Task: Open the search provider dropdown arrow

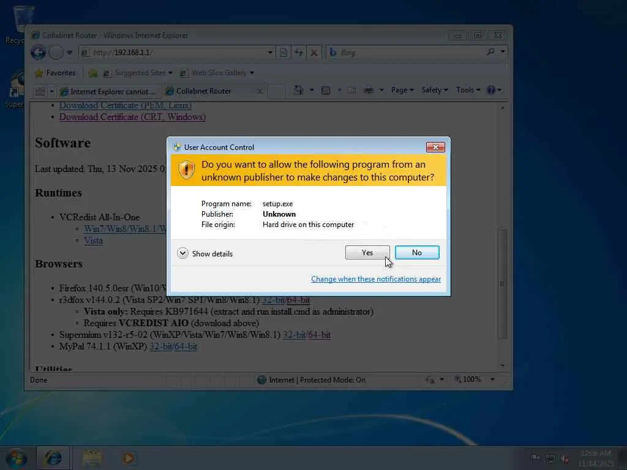Action: coord(503,51)
